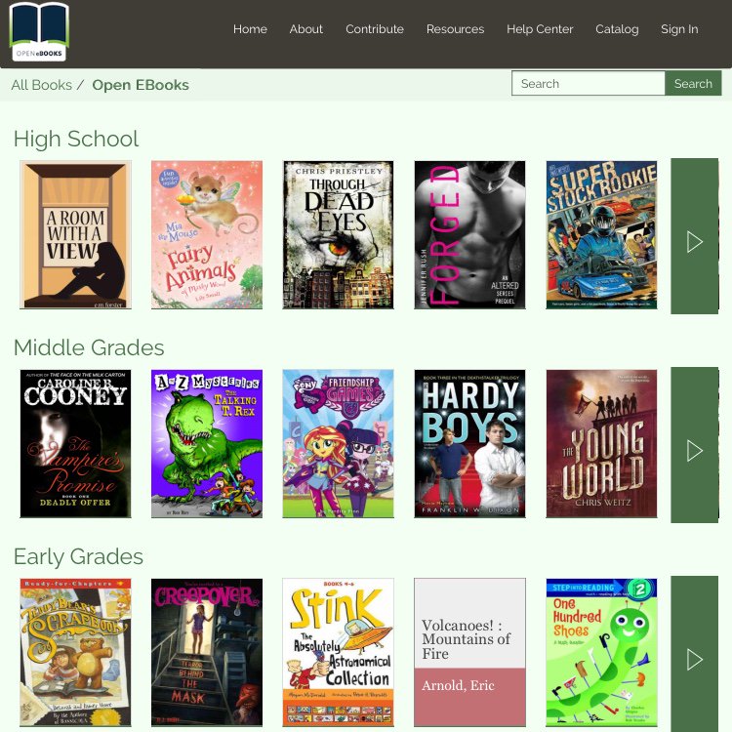Open the Contribute page

[375, 29]
